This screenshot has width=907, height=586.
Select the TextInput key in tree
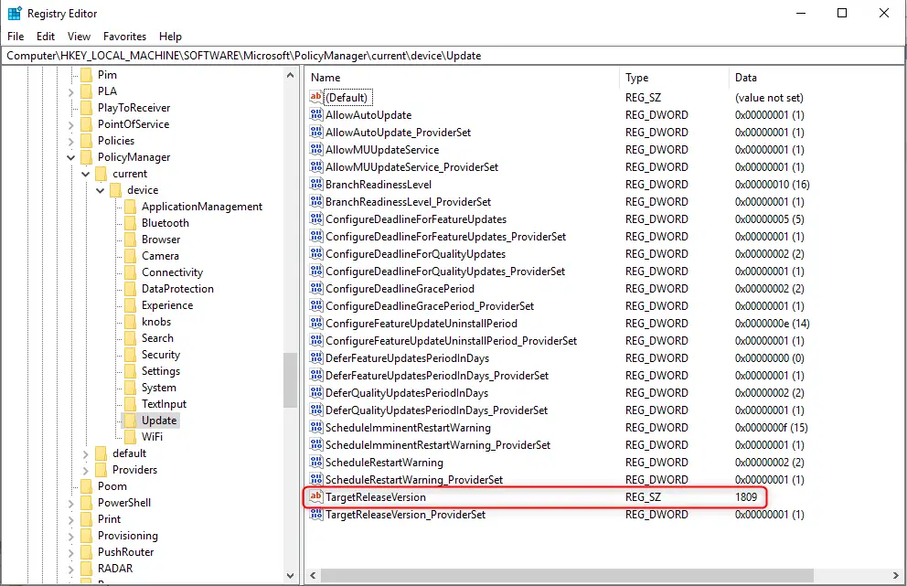click(164, 404)
